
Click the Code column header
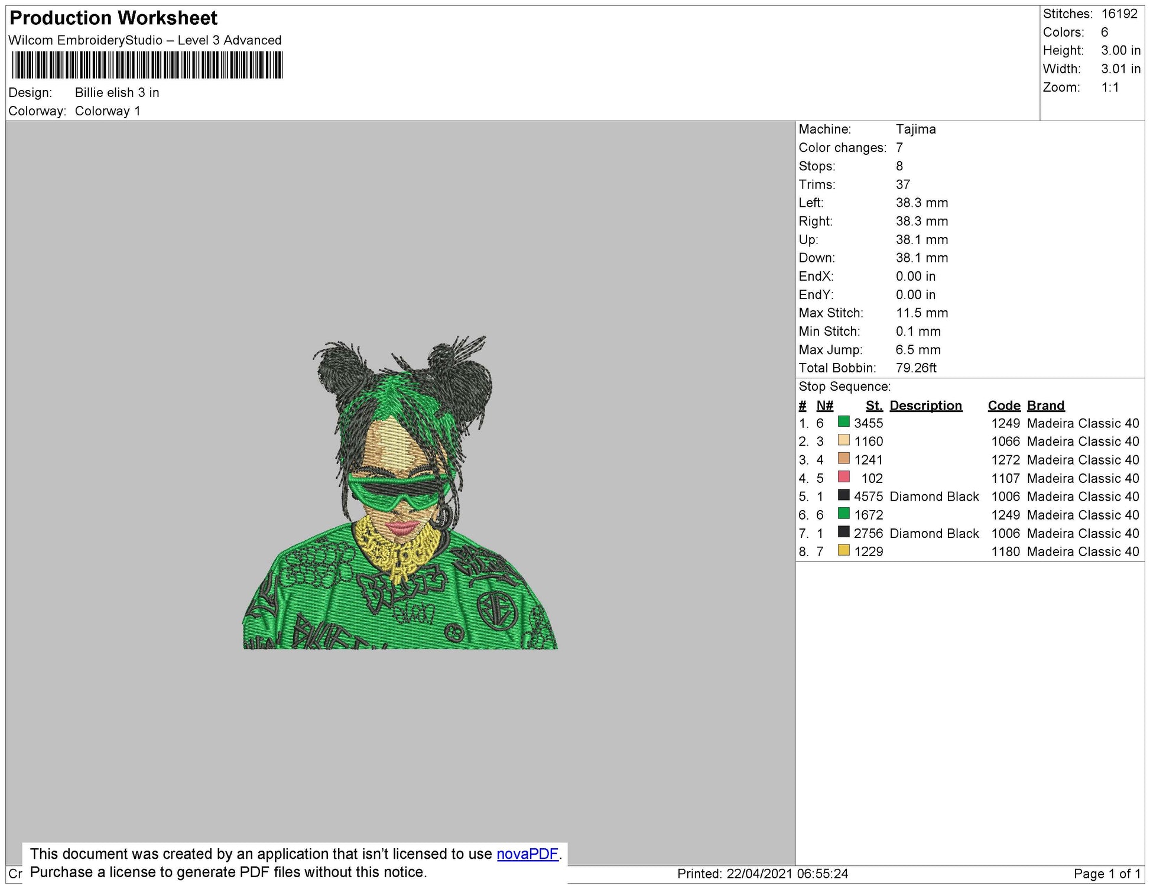click(x=1004, y=405)
